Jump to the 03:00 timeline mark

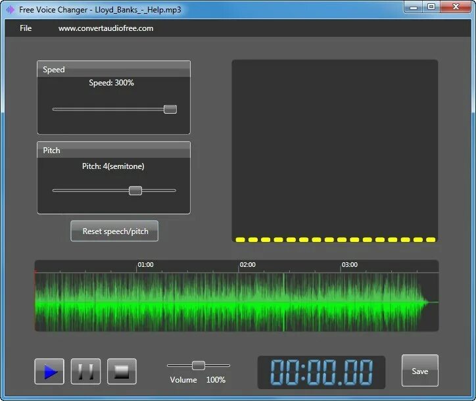pos(349,265)
